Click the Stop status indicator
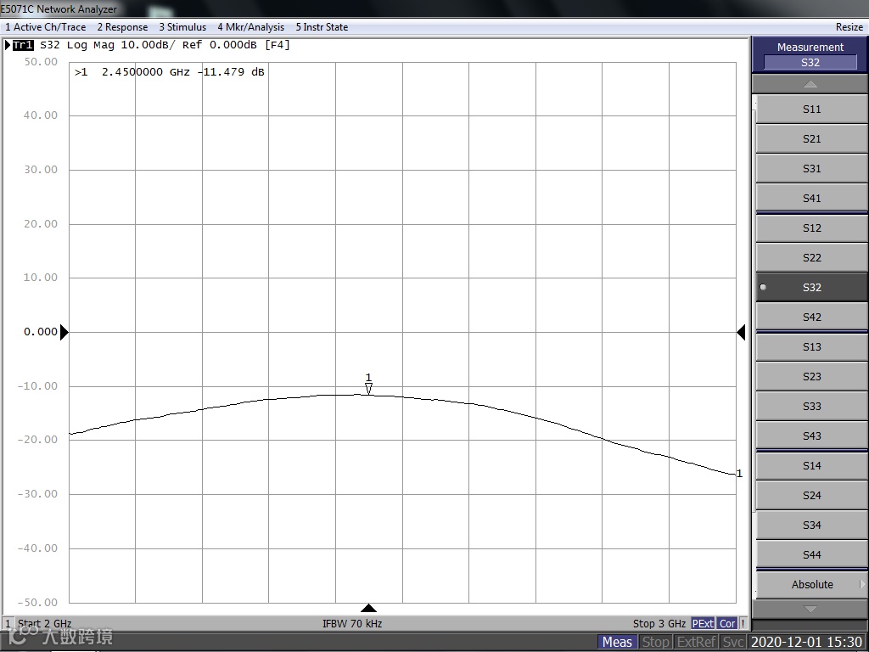The height and width of the screenshot is (652, 869). 655,642
